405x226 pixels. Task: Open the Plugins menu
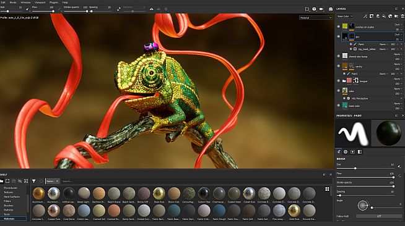(x=54, y=2)
